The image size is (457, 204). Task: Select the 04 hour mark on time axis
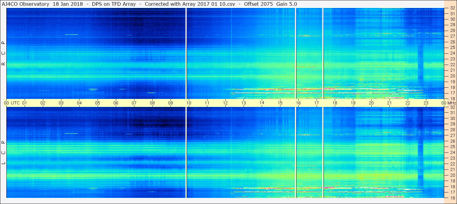coord(79,103)
